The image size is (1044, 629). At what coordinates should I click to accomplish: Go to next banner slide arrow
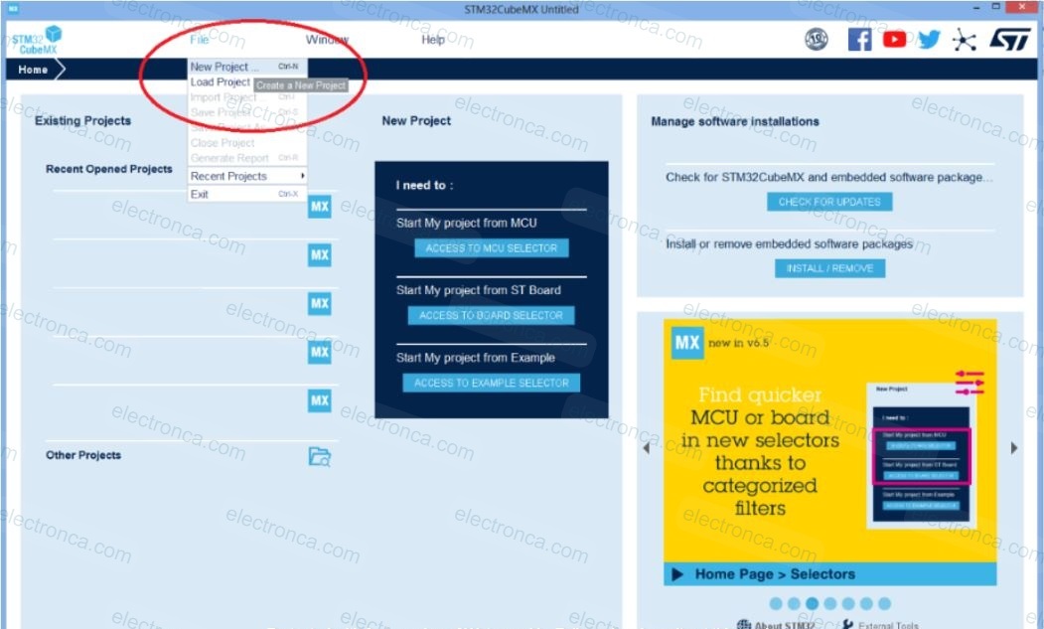[1014, 448]
